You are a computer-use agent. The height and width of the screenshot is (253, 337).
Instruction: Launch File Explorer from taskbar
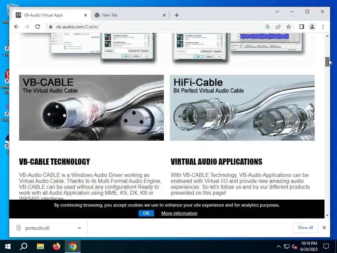pyautogui.click(x=40, y=246)
